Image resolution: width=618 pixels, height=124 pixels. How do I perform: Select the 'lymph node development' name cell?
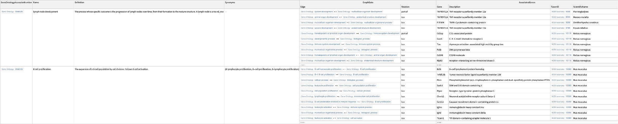point(46,12)
